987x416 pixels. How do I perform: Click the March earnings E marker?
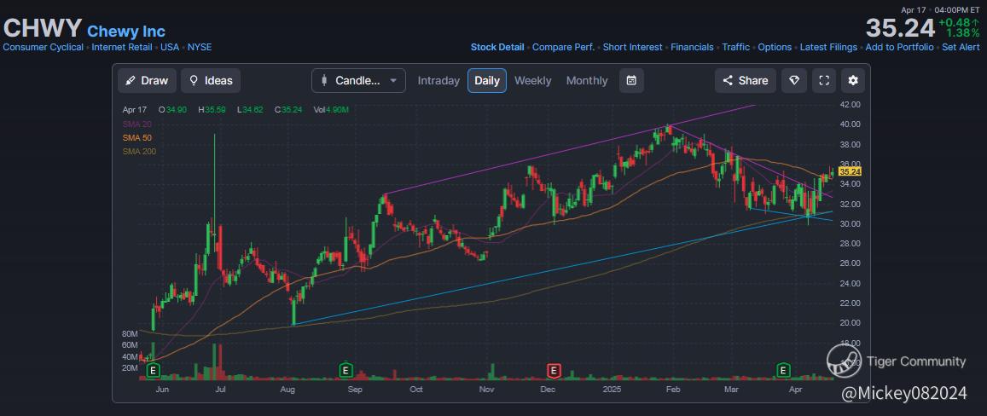(x=783, y=370)
